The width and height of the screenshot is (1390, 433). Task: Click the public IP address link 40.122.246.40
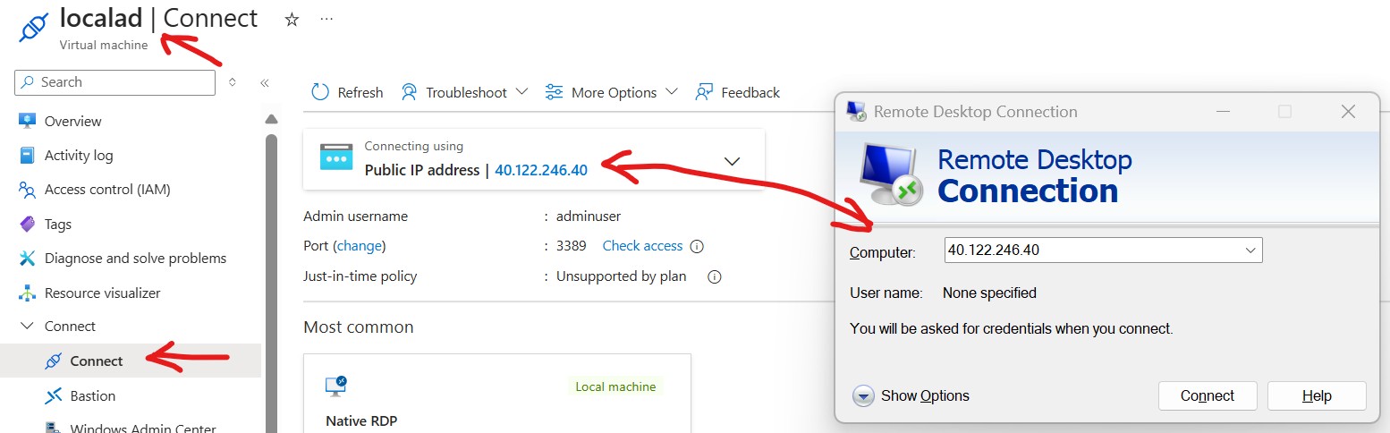click(x=541, y=170)
